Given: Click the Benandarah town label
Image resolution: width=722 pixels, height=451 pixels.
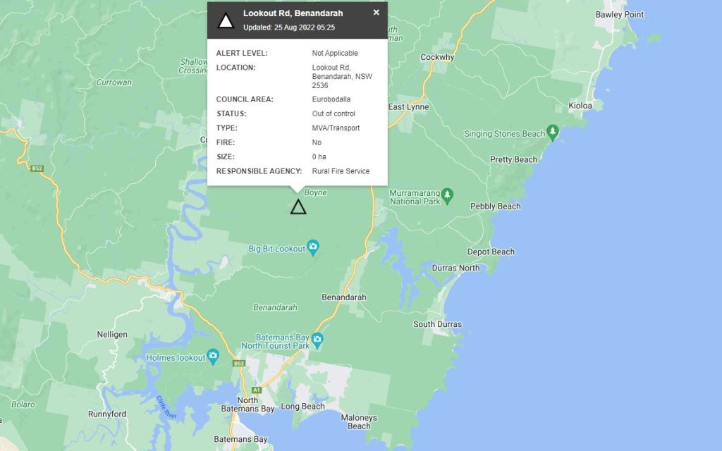Looking at the screenshot, I should (x=344, y=297).
